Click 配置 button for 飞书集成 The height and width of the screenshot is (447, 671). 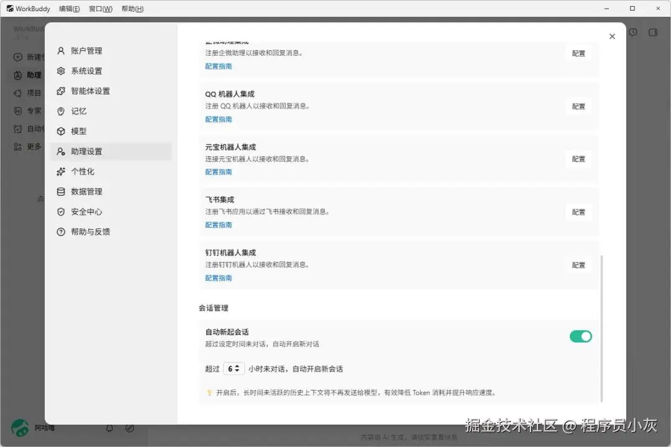(578, 212)
